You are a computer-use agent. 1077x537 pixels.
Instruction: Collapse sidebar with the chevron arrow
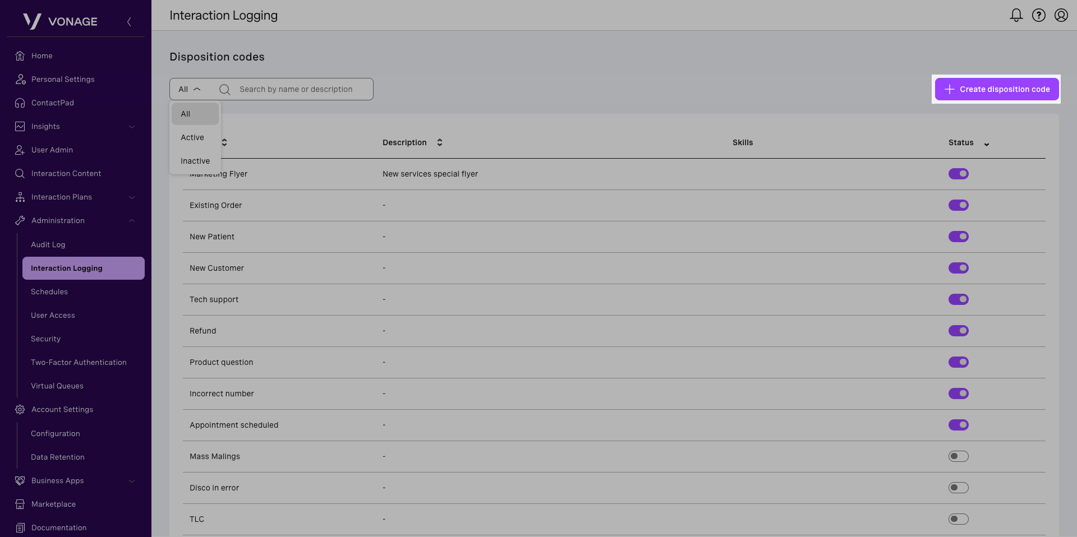(129, 22)
